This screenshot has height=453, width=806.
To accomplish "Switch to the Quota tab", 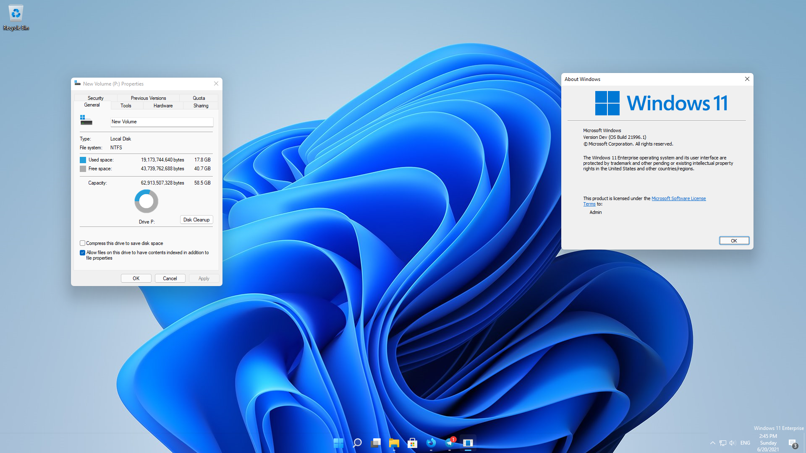I will click(x=199, y=98).
